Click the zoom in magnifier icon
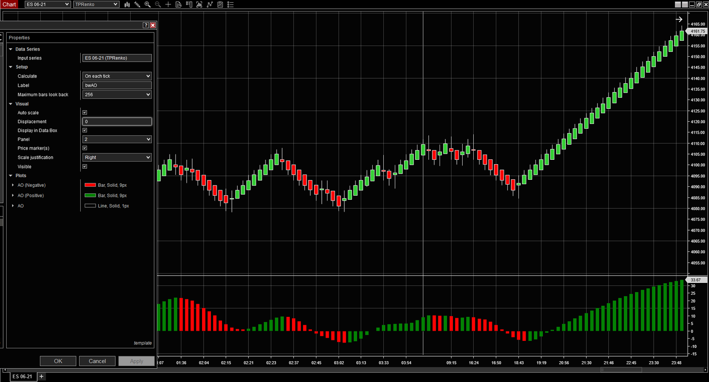The width and height of the screenshot is (709, 382). pyautogui.click(x=148, y=4)
